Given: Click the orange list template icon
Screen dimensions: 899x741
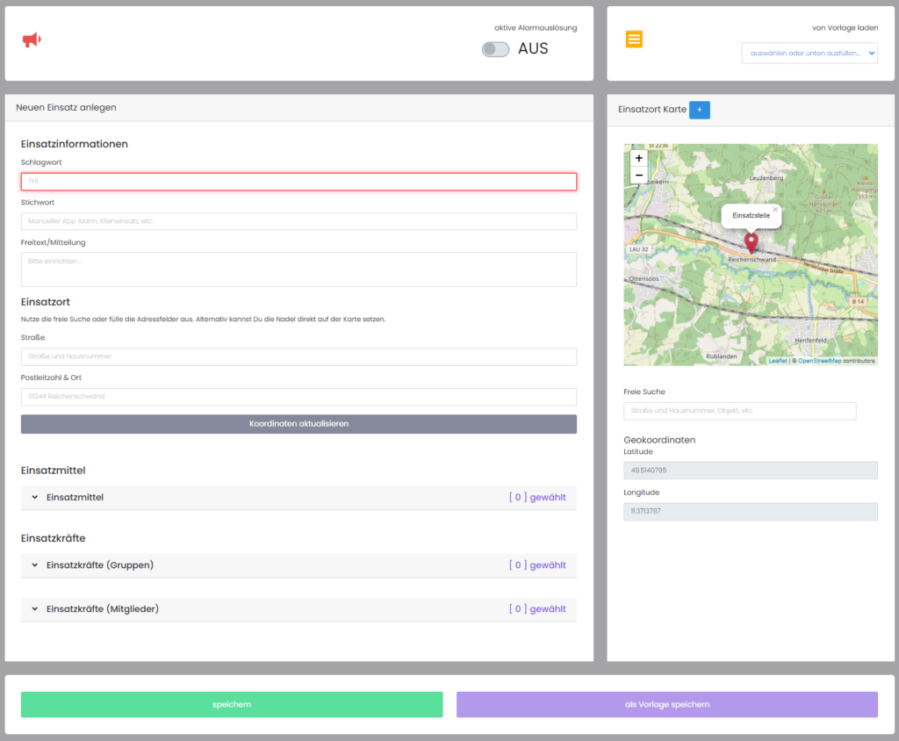Looking at the screenshot, I should point(634,40).
